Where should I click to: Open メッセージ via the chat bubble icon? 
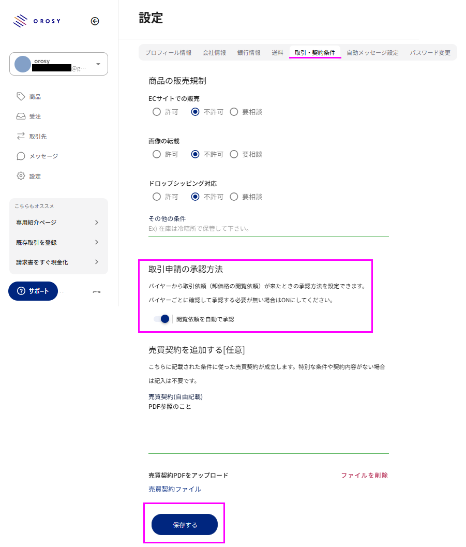tap(21, 156)
